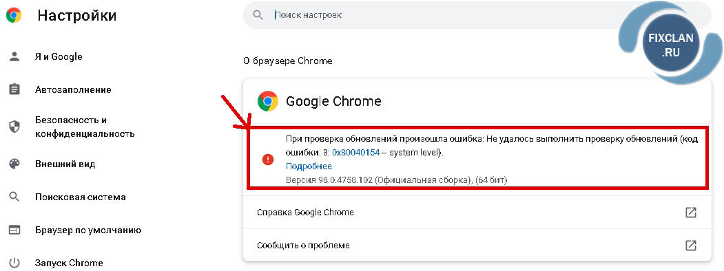Open error code 0x80040154 link
Image resolution: width=724 pixels, height=271 pixels.
355,153
